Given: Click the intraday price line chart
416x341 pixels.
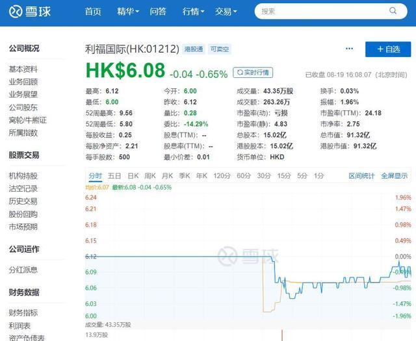Looking at the screenshot, I should (248, 256).
